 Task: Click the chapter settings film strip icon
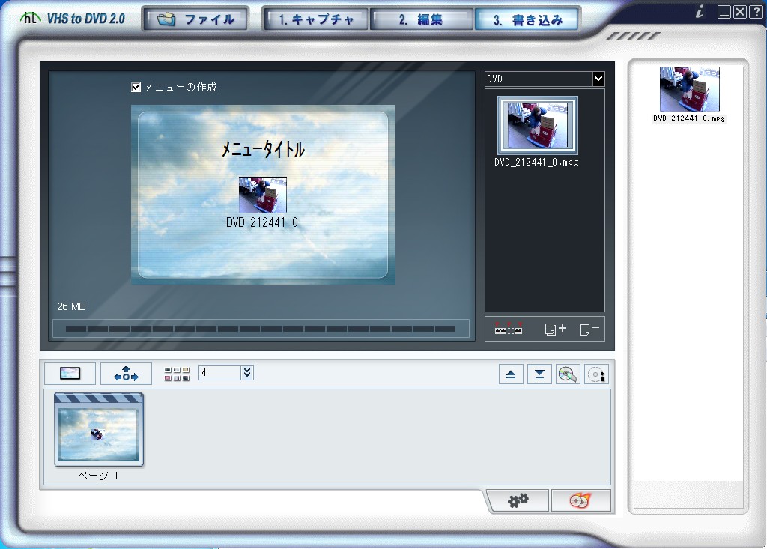tap(509, 329)
